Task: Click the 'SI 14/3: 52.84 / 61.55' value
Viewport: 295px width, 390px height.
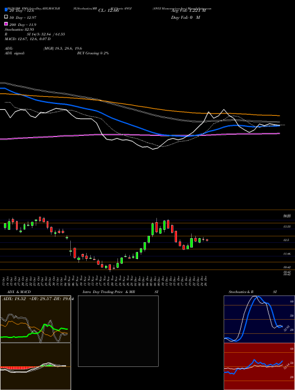Action: pos(46,34)
